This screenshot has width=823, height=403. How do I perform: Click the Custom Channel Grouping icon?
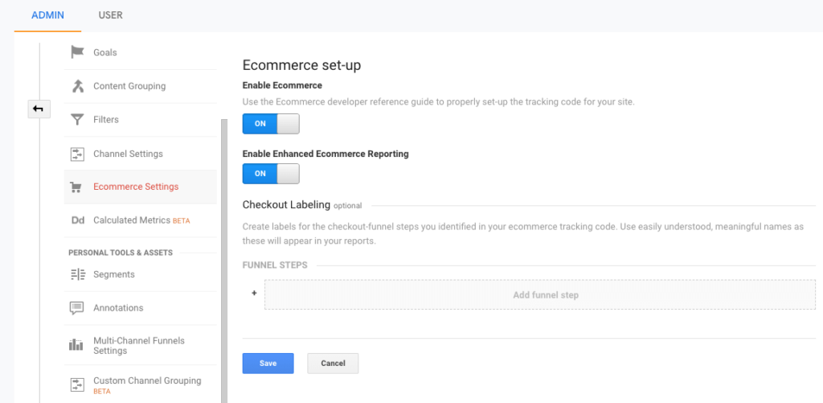(x=78, y=384)
